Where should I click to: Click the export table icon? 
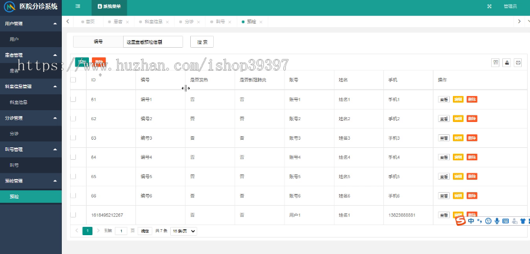(506, 62)
